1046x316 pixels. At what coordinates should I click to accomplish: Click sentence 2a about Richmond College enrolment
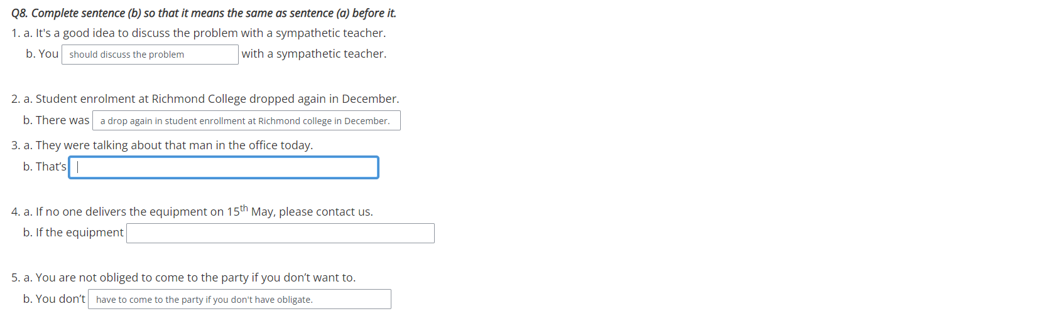pos(205,99)
